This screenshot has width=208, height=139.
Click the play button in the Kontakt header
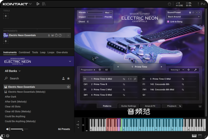(38, 4)
